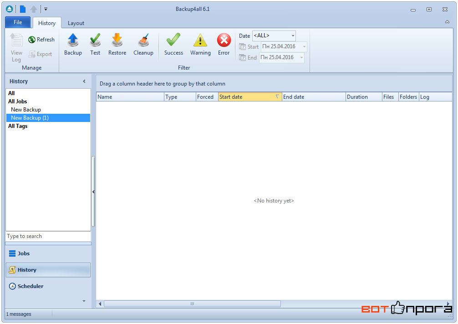The height and width of the screenshot is (324, 458).
Task: Filter history by Backup actions
Action: tap(73, 44)
